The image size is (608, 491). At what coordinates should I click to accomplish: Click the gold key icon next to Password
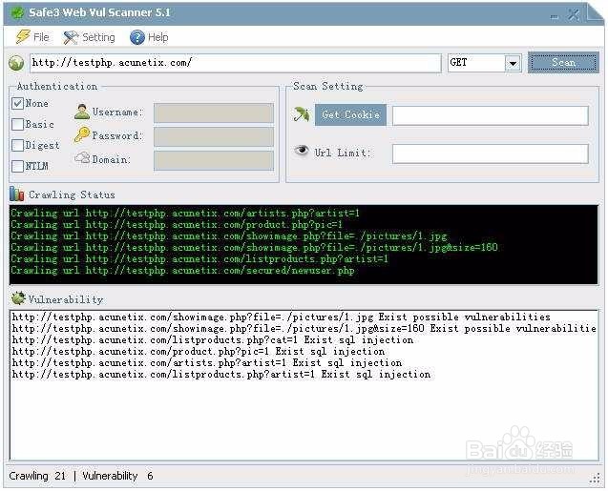pyautogui.click(x=82, y=134)
